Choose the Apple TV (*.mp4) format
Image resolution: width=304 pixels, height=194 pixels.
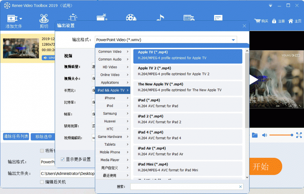pyautogui.click(x=188, y=56)
